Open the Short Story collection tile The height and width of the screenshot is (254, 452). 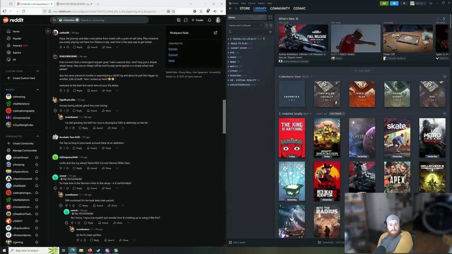[x=397, y=94]
